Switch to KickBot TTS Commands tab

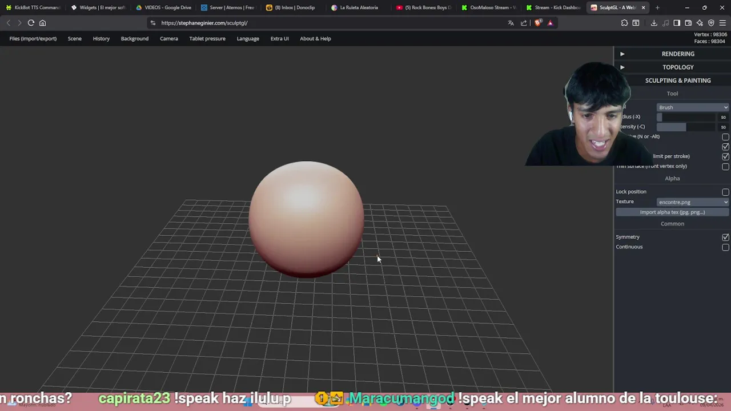pos(33,7)
